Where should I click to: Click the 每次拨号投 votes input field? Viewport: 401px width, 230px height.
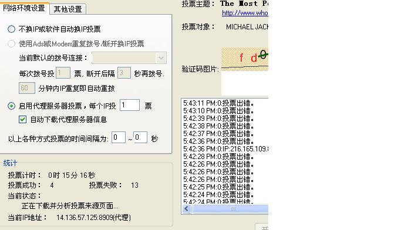pyautogui.click(x=63, y=73)
